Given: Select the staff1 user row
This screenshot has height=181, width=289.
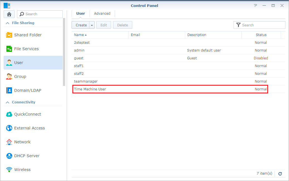Looking at the screenshot, I should (x=178, y=66).
